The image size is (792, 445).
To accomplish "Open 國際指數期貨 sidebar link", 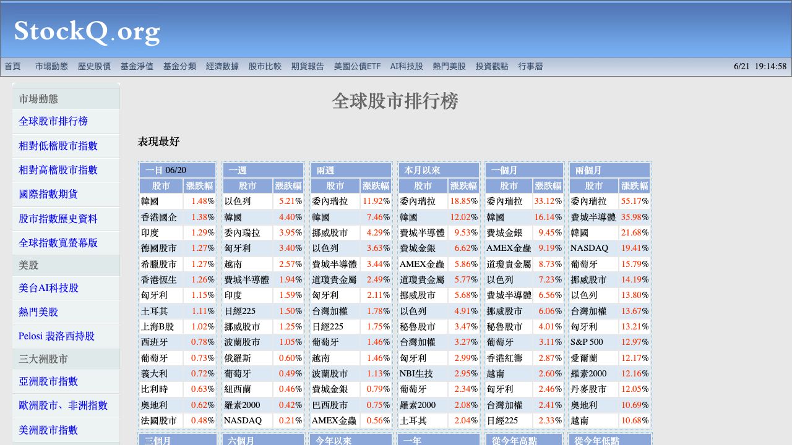I will 48,194.
